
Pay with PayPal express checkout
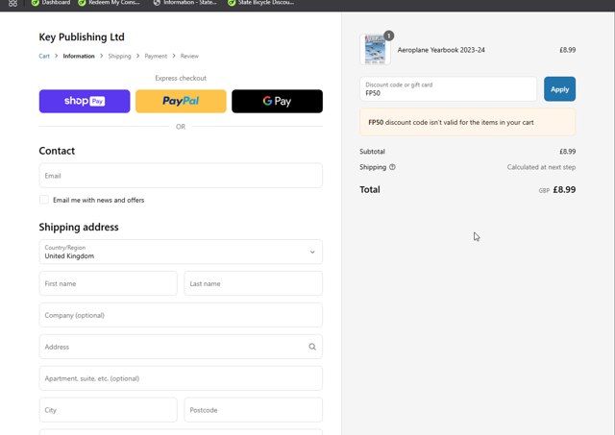coord(181,101)
